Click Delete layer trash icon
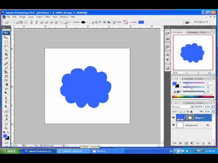 pos(209,143)
